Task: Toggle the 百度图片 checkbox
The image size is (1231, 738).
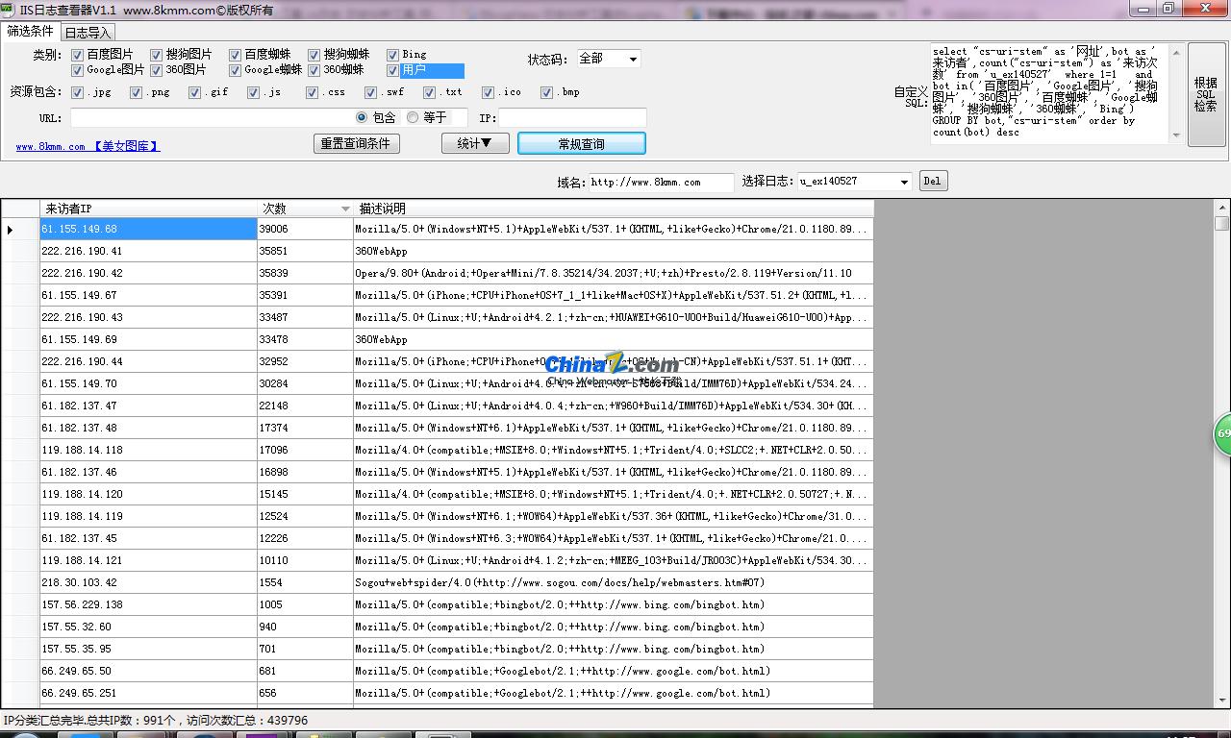Action: [77, 55]
